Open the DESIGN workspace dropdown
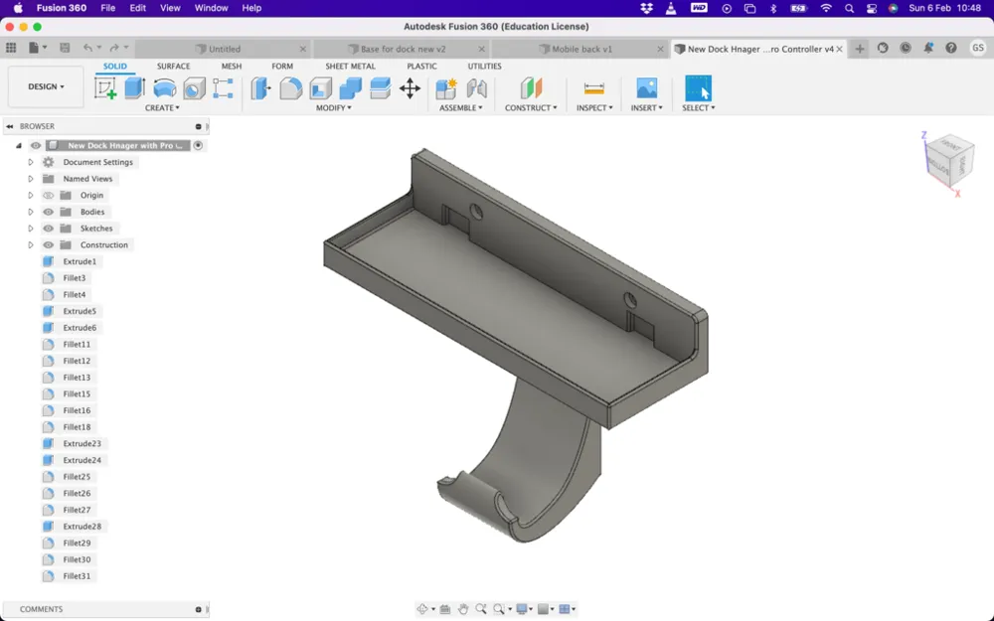Screen dimensions: 994x621 click(46, 86)
